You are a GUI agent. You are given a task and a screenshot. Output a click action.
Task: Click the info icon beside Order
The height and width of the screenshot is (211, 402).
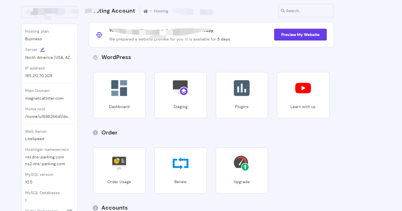click(95, 133)
